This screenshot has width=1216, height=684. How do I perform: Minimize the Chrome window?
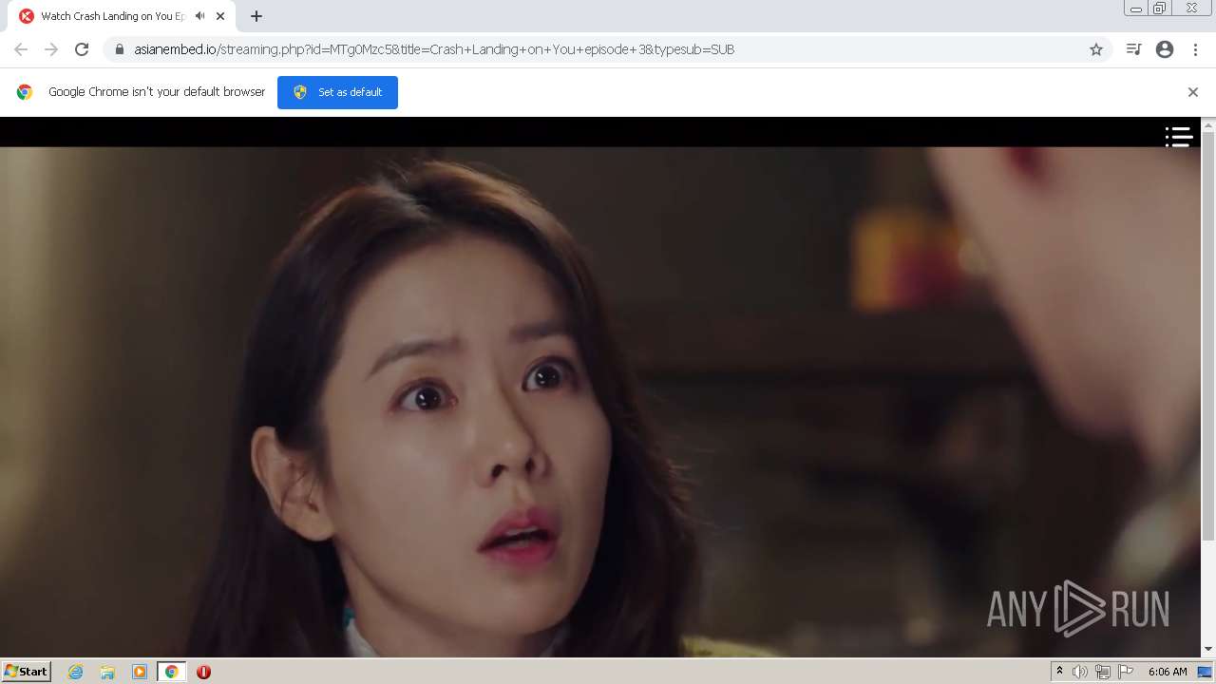coord(1136,9)
